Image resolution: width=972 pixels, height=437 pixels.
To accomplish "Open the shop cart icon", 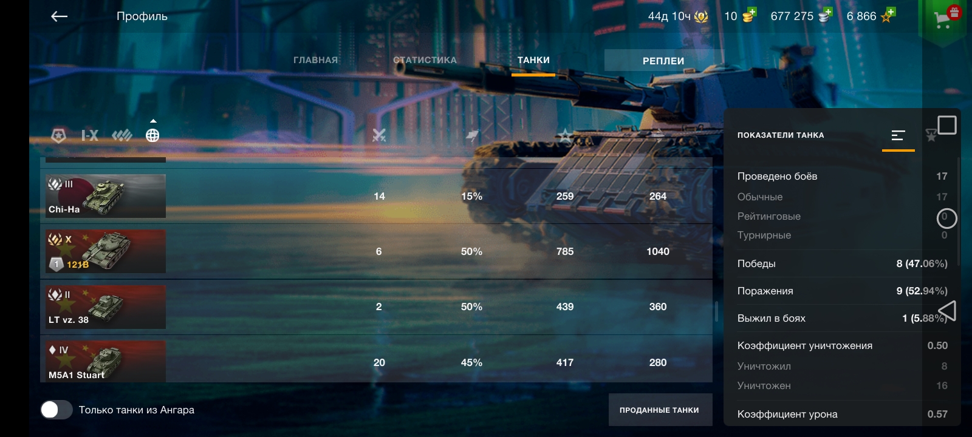I will pyautogui.click(x=944, y=19).
